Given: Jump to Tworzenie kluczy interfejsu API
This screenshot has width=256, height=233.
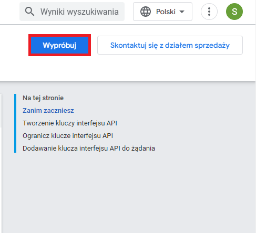Looking at the screenshot, I should (x=70, y=123).
